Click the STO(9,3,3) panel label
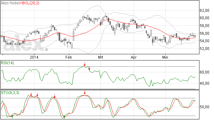 pos(10,93)
